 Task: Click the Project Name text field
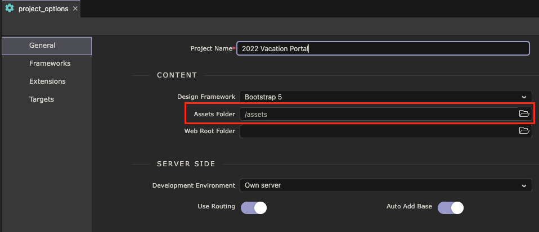point(383,48)
